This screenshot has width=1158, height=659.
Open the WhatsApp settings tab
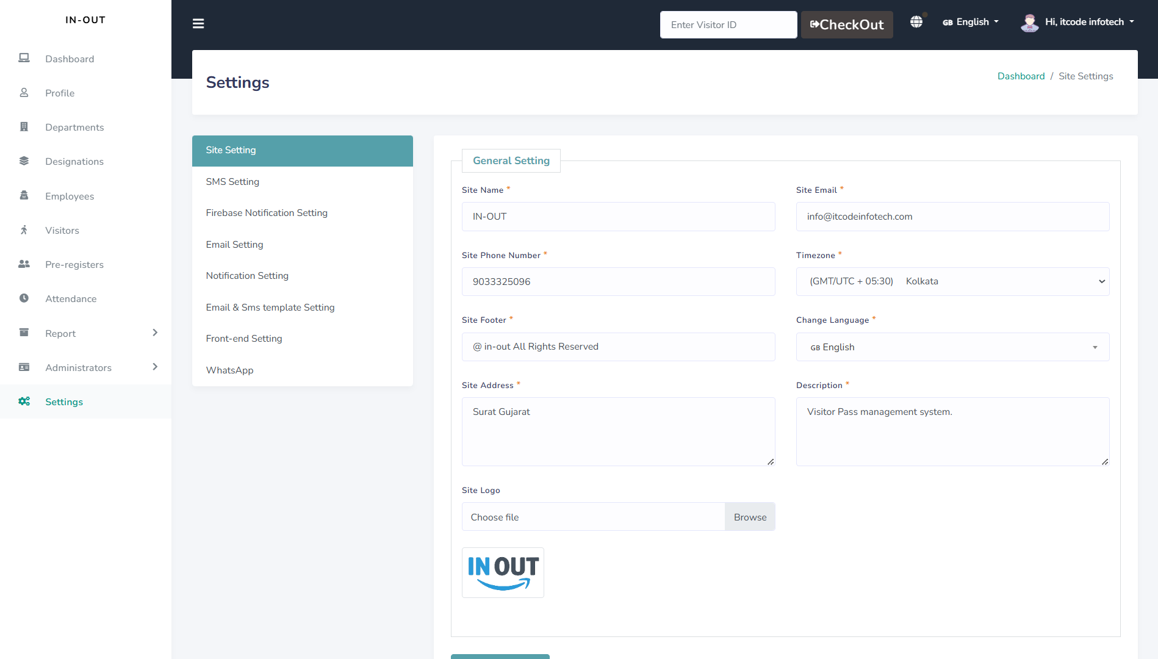tap(303, 370)
